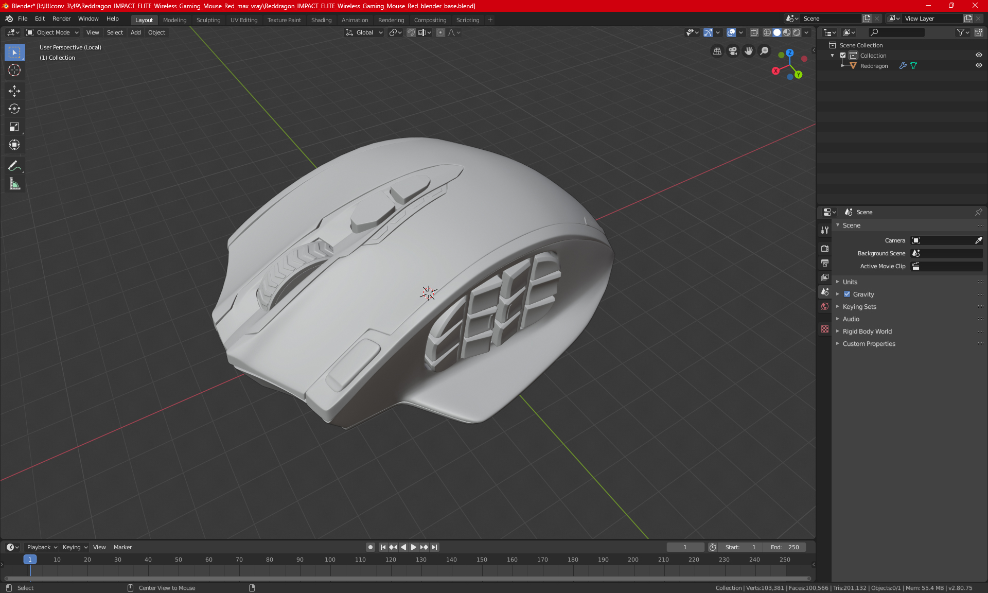988x593 pixels.
Task: Toggle the Gravity checkbox
Action: [x=847, y=294]
